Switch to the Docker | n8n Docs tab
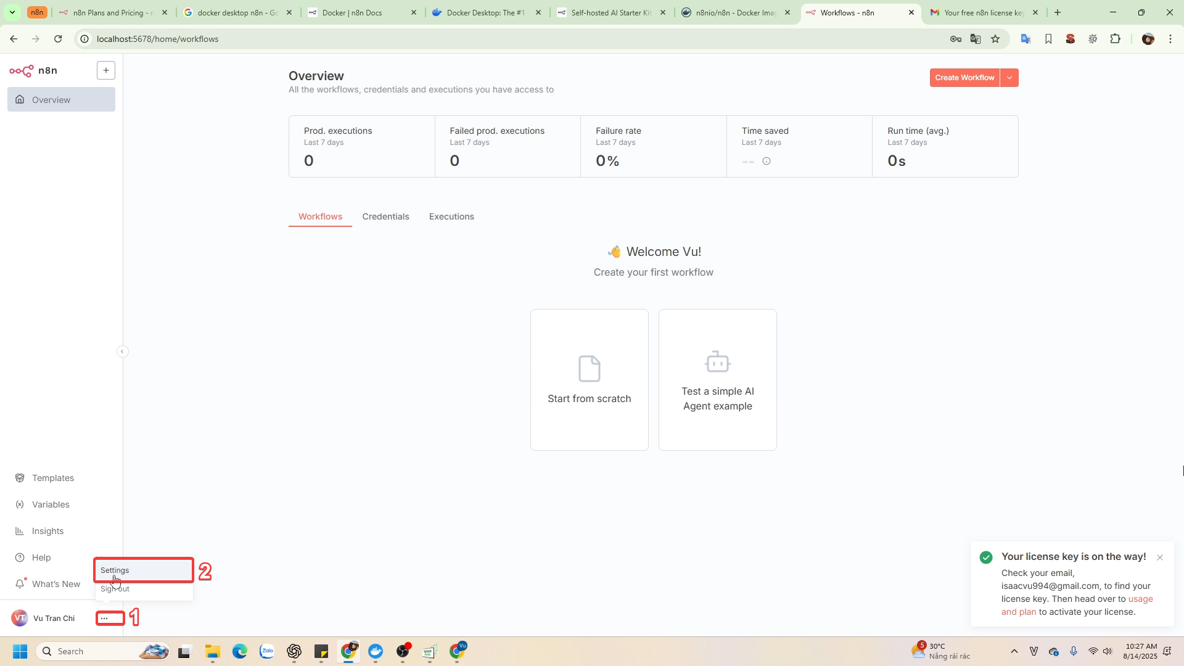The image size is (1184, 666). pos(362,12)
